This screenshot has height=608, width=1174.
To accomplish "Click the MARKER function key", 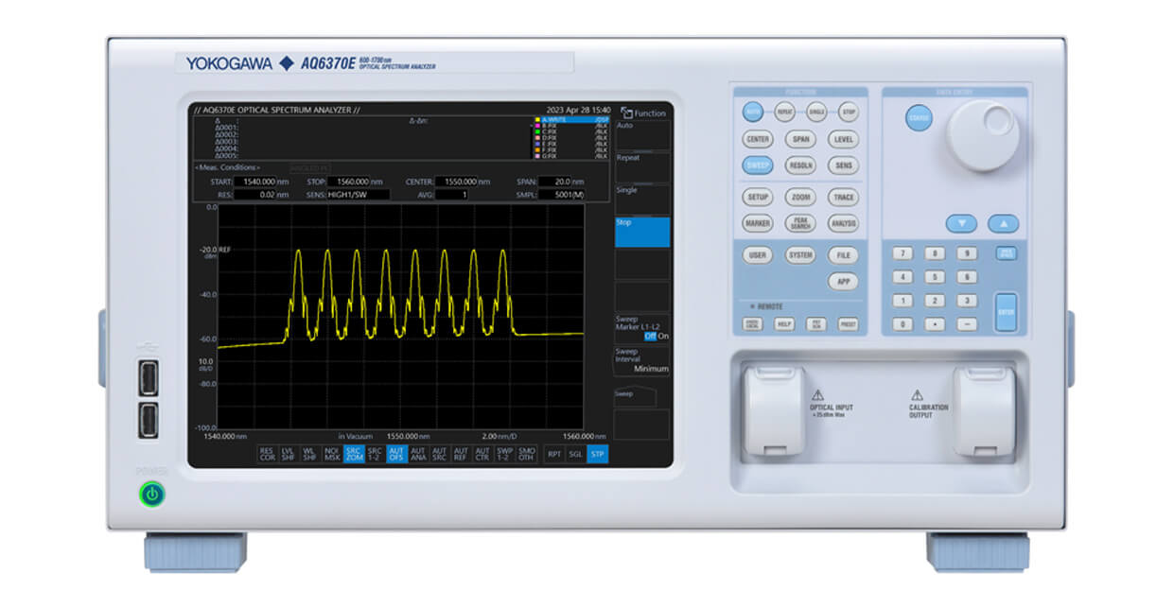I will (x=758, y=224).
